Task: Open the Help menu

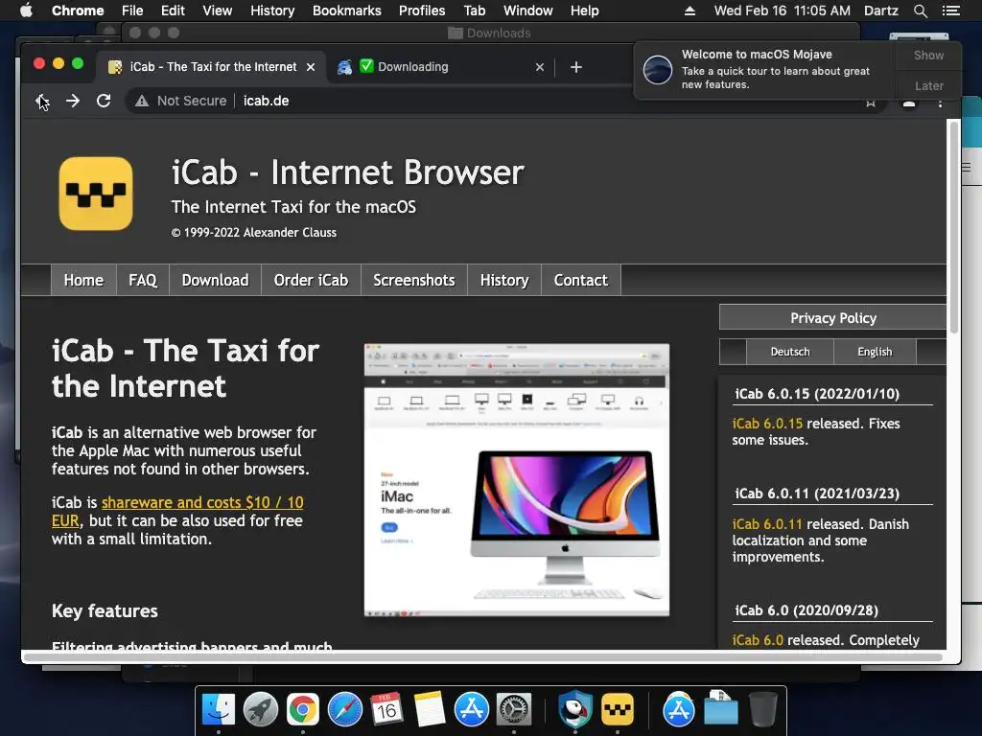Action: pos(584,11)
